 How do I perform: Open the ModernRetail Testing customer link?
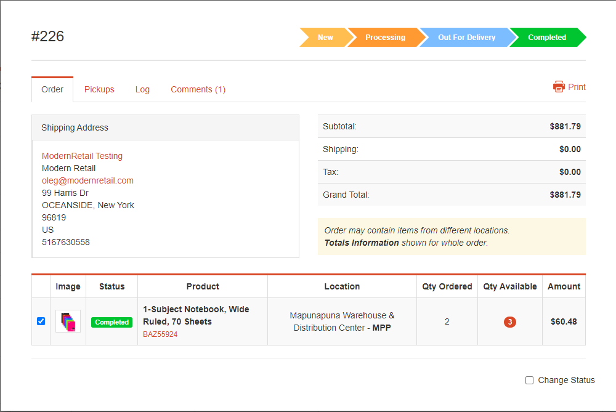click(x=82, y=156)
